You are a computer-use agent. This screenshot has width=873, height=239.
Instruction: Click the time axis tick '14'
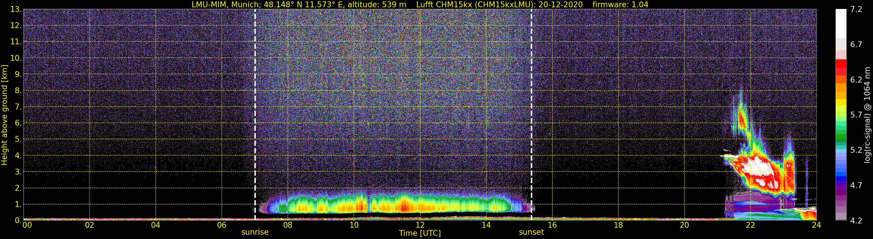(x=486, y=225)
